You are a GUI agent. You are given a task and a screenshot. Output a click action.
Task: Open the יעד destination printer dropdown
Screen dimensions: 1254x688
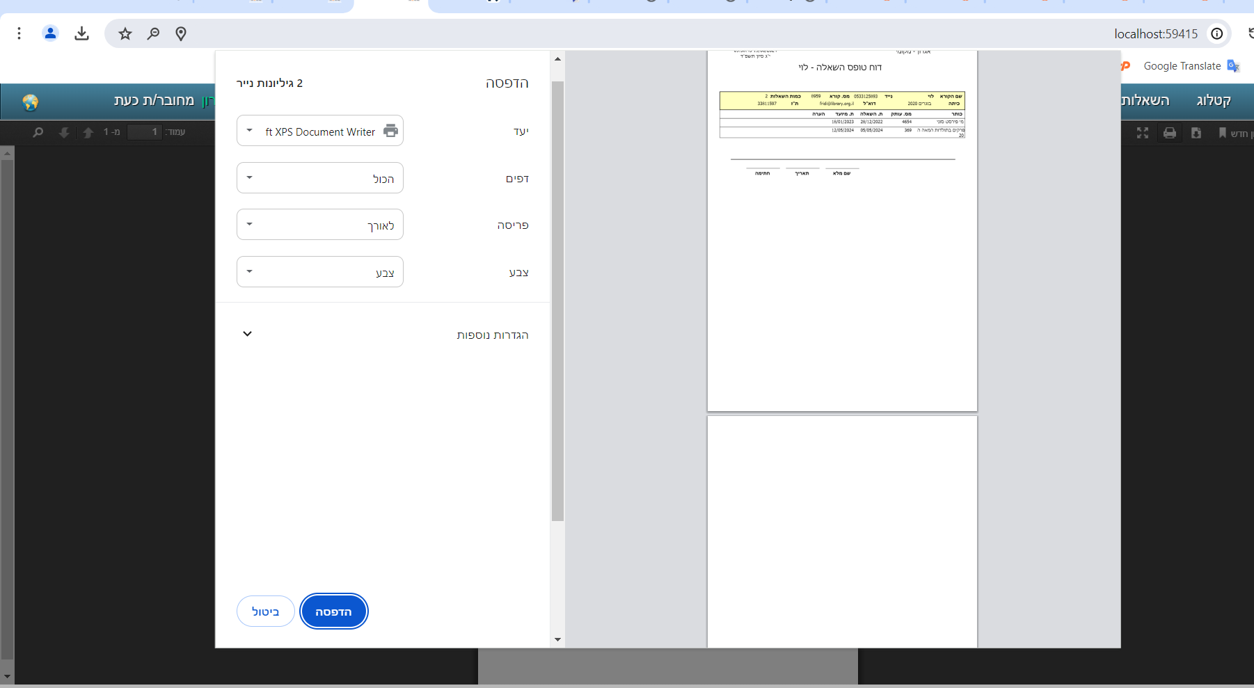coord(320,131)
